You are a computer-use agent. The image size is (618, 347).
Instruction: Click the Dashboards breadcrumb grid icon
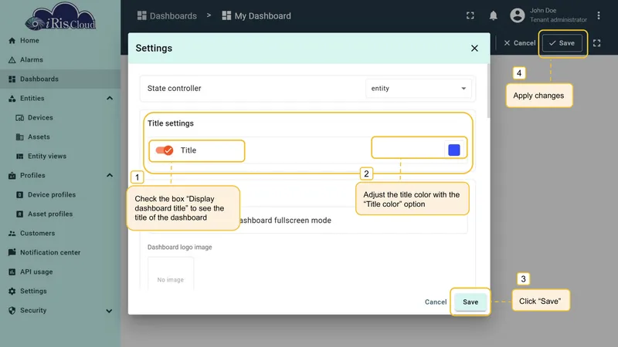click(142, 15)
